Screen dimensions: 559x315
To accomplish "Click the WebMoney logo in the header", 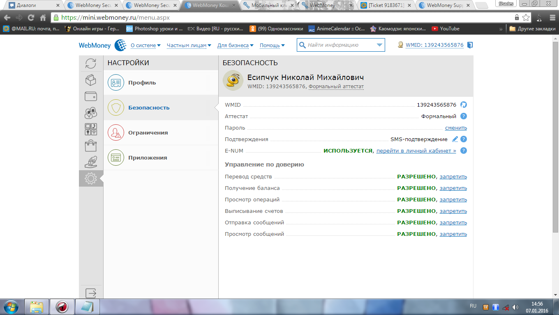I will pyautogui.click(x=102, y=45).
